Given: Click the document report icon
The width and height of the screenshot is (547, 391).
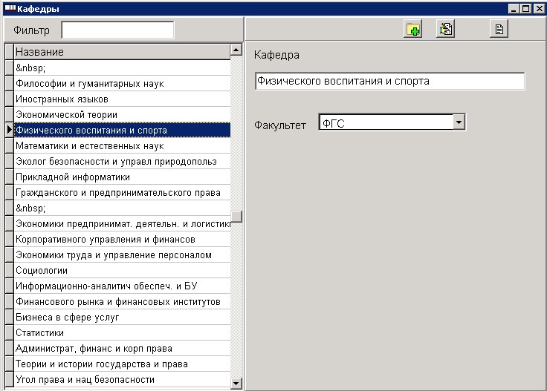Looking at the screenshot, I should click(499, 29).
